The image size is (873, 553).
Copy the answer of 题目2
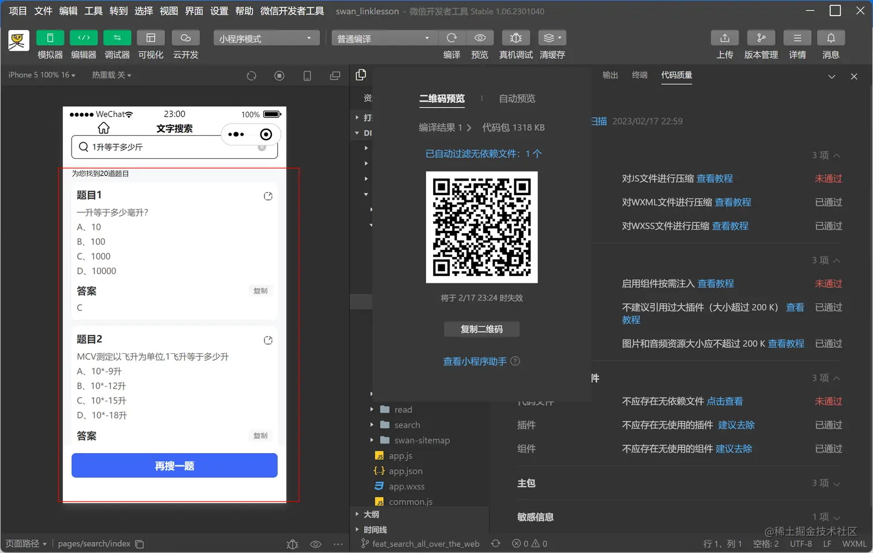(x=260, y=436)
